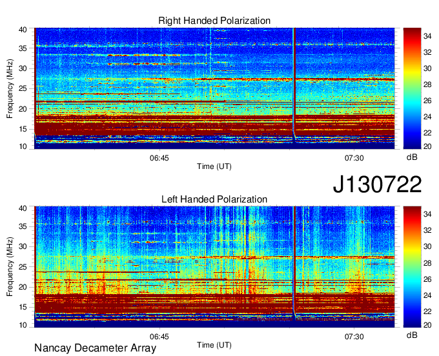
Task: Click the 35 MHz tick on Right Handed plot
Action: pos(23,48)
